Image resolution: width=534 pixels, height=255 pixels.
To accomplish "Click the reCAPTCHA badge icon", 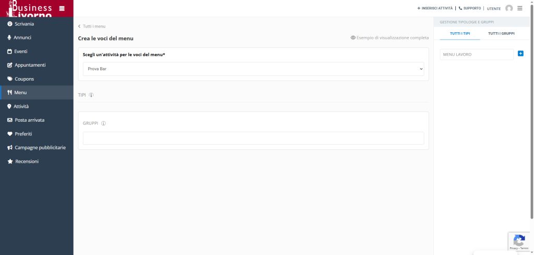I will pos(519,240).
